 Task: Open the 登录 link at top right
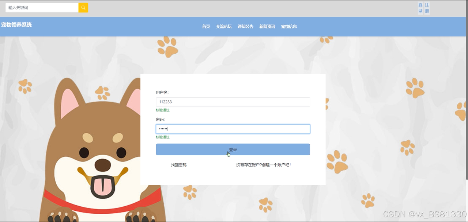click(420, 8)
